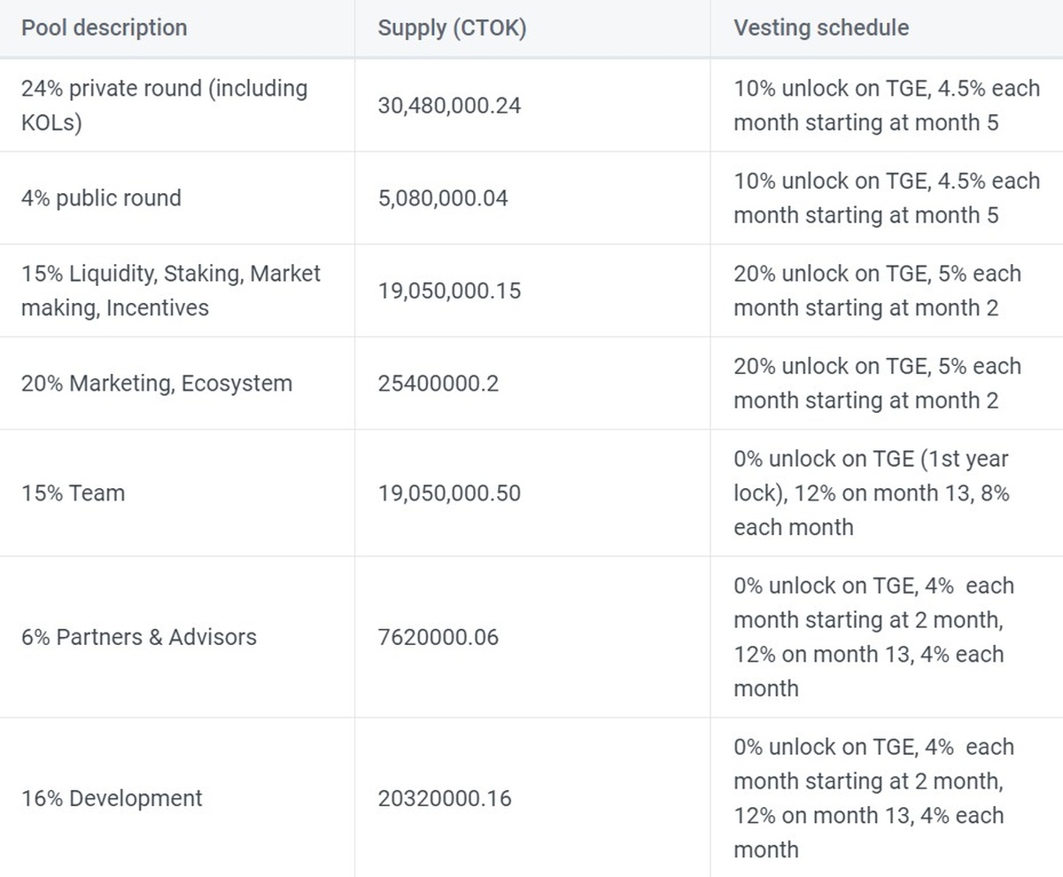Select the 4% public round cell
1063x877 pixels.
pos(101,198)
